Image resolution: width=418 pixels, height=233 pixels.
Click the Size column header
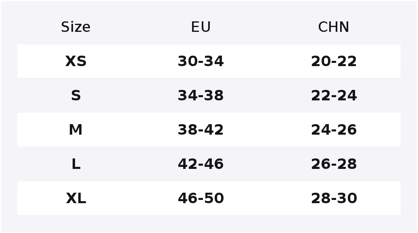[76, 27]
